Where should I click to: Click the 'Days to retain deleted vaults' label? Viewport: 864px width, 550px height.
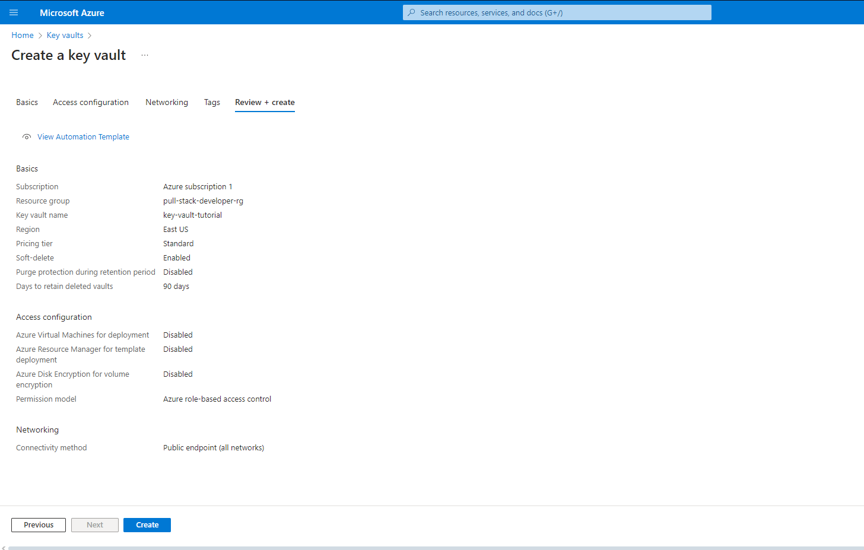point(65,287)
